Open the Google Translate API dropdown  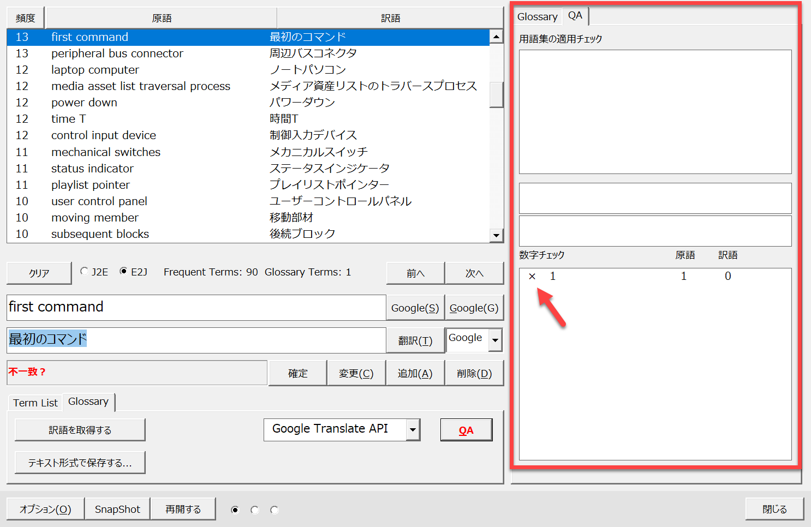tap(413, 430)
